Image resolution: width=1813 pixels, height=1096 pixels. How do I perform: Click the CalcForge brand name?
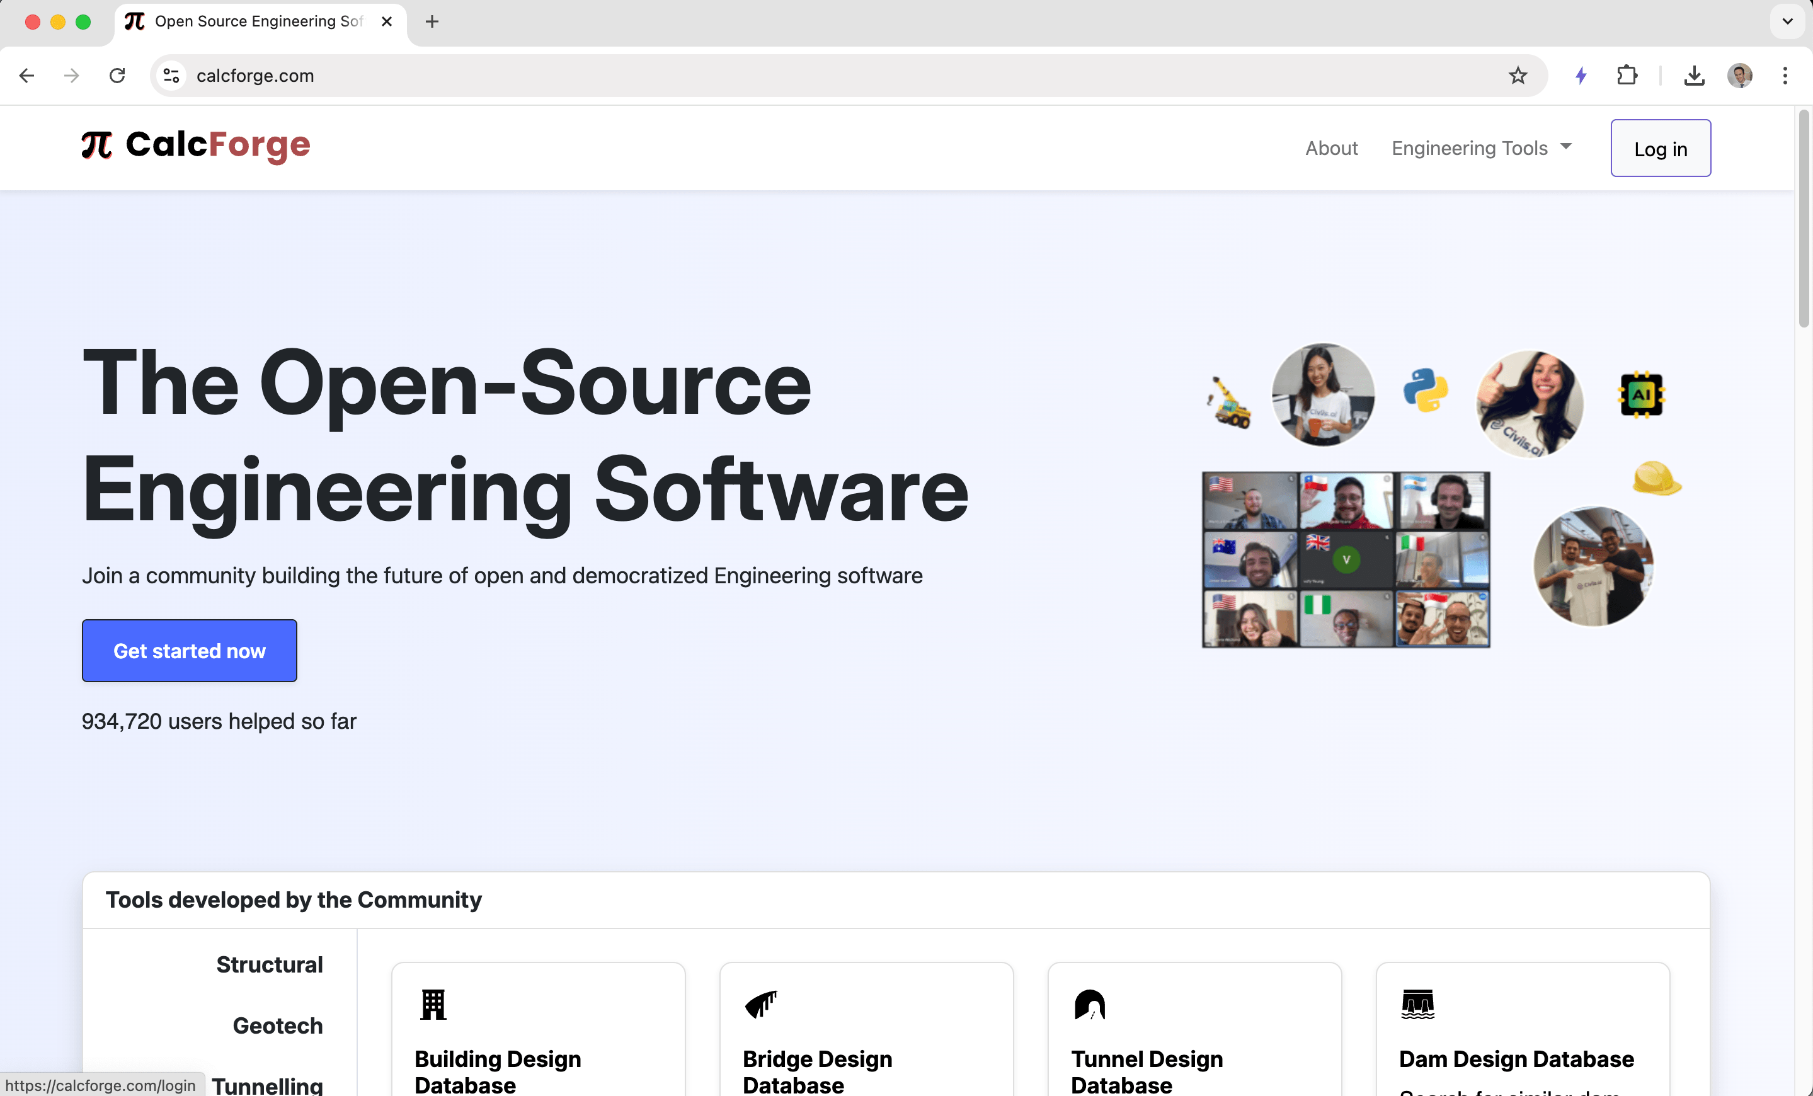pyautogui.click(x=218, y=144)
